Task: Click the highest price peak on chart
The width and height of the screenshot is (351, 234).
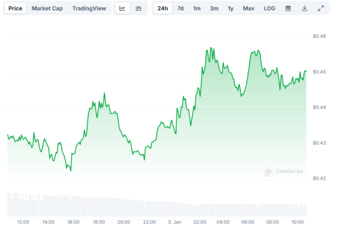Action: 211,48
